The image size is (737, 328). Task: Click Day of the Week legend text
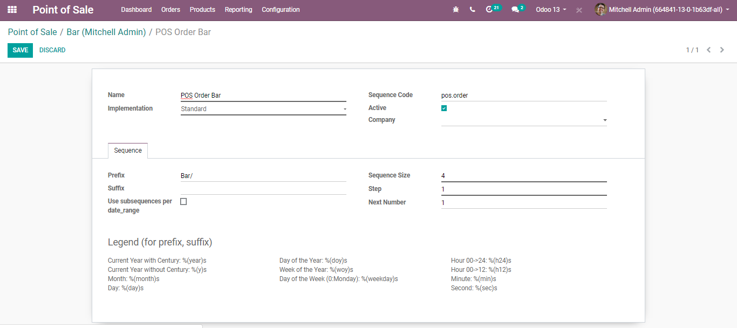(338, 279)
